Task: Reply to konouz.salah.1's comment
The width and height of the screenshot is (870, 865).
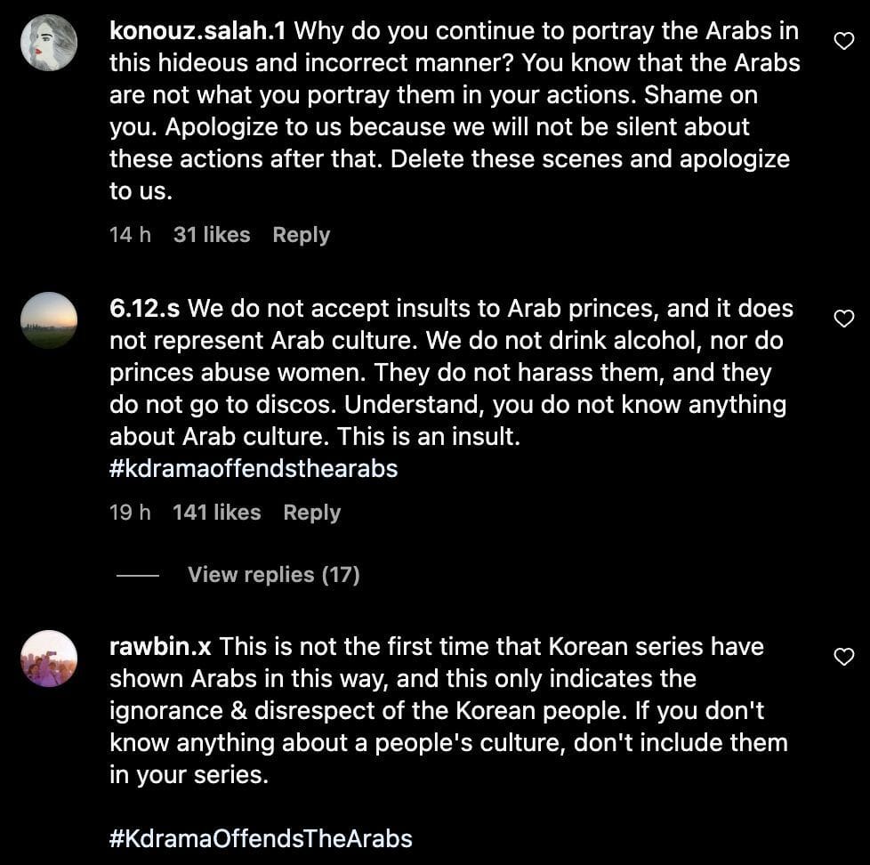Action: click(301, 235)
